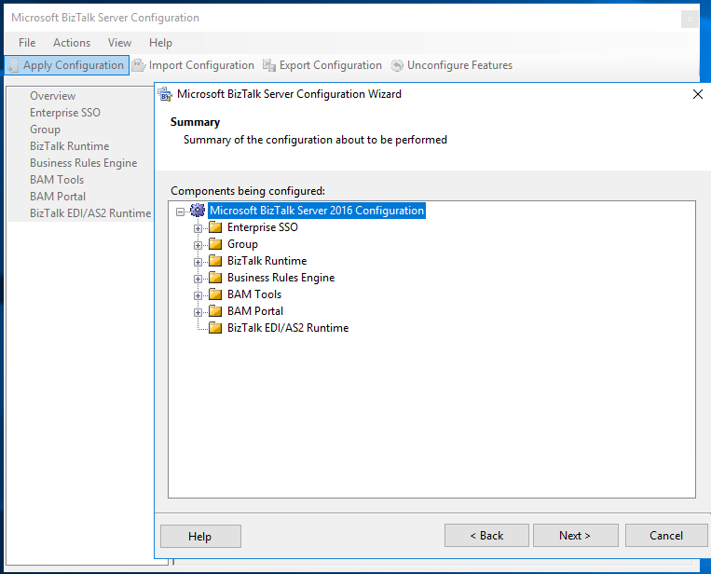The height and width of the screenshot is (574, 711).
Task: Select BizTalk EDI/AS2 Runtime label in summary tree
Action: pyautogui.click(x=288, y=328)
